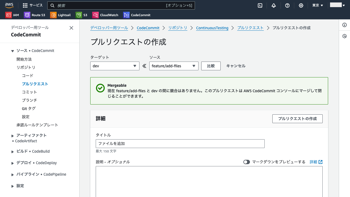Click the タイトル input field
The image size is (350, 197).
[180, 144]
